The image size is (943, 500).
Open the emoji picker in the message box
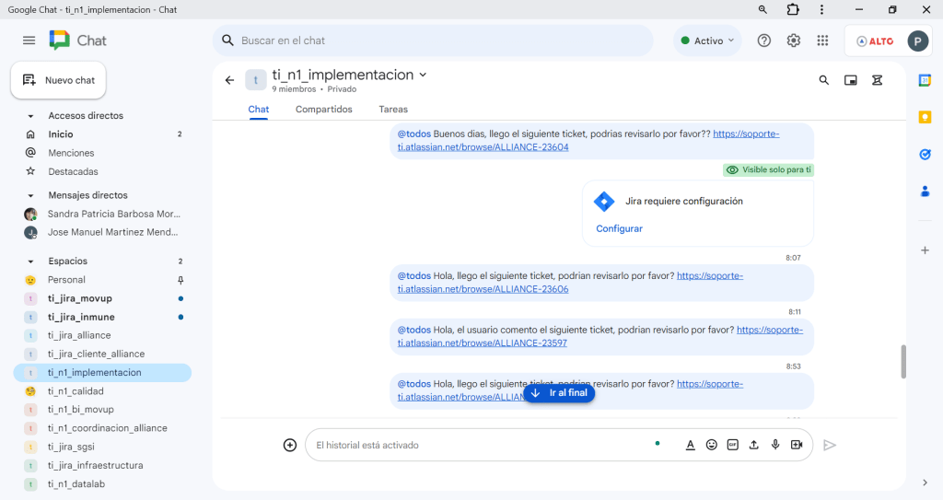coord(712,445)
